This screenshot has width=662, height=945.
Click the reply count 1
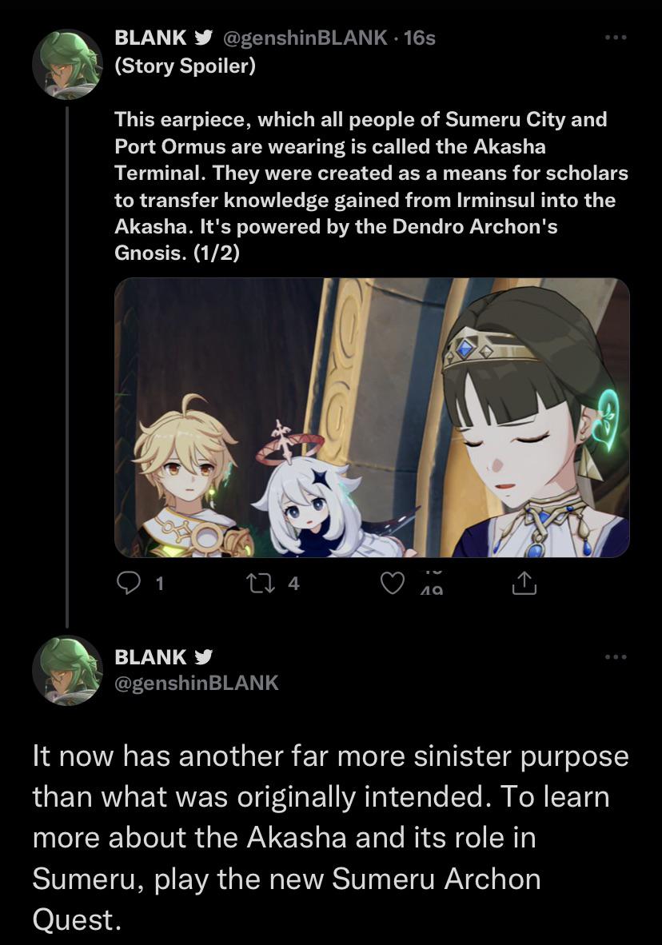[x=159, y=583]
